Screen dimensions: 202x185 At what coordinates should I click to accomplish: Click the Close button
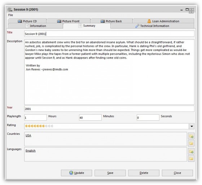(177, 173)
